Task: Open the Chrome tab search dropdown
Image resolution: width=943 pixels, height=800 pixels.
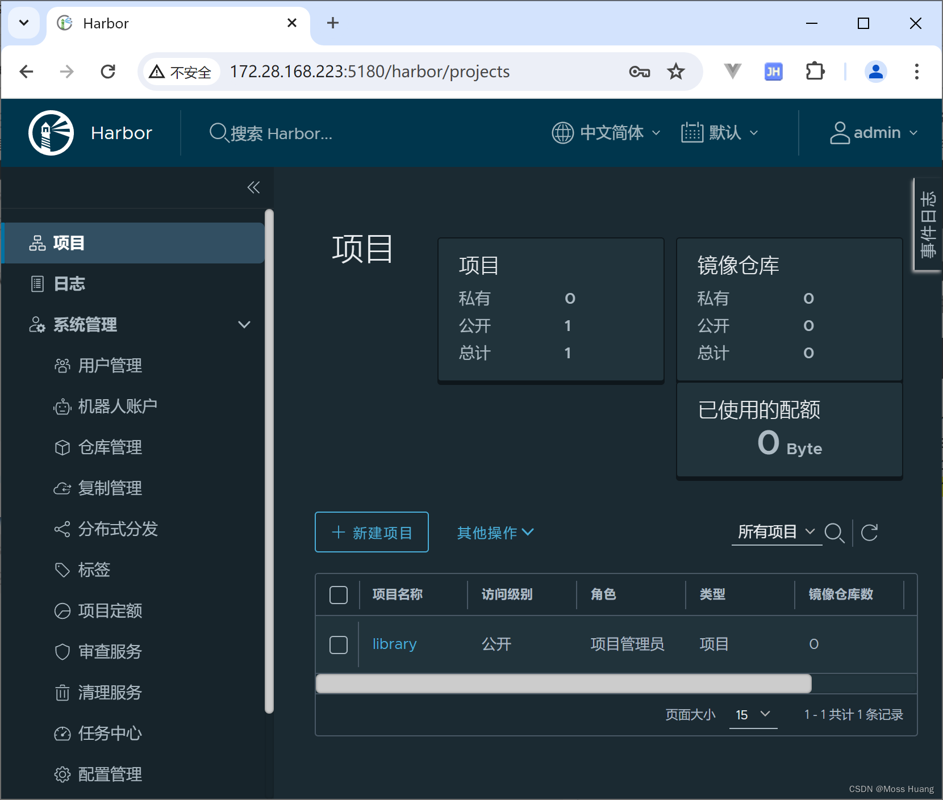Action: tap(24, 23)
